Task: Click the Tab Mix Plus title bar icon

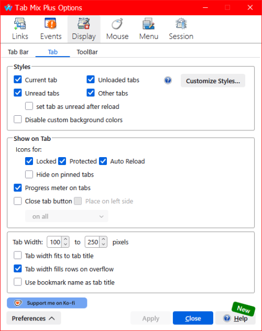Action: coord(8,8)
